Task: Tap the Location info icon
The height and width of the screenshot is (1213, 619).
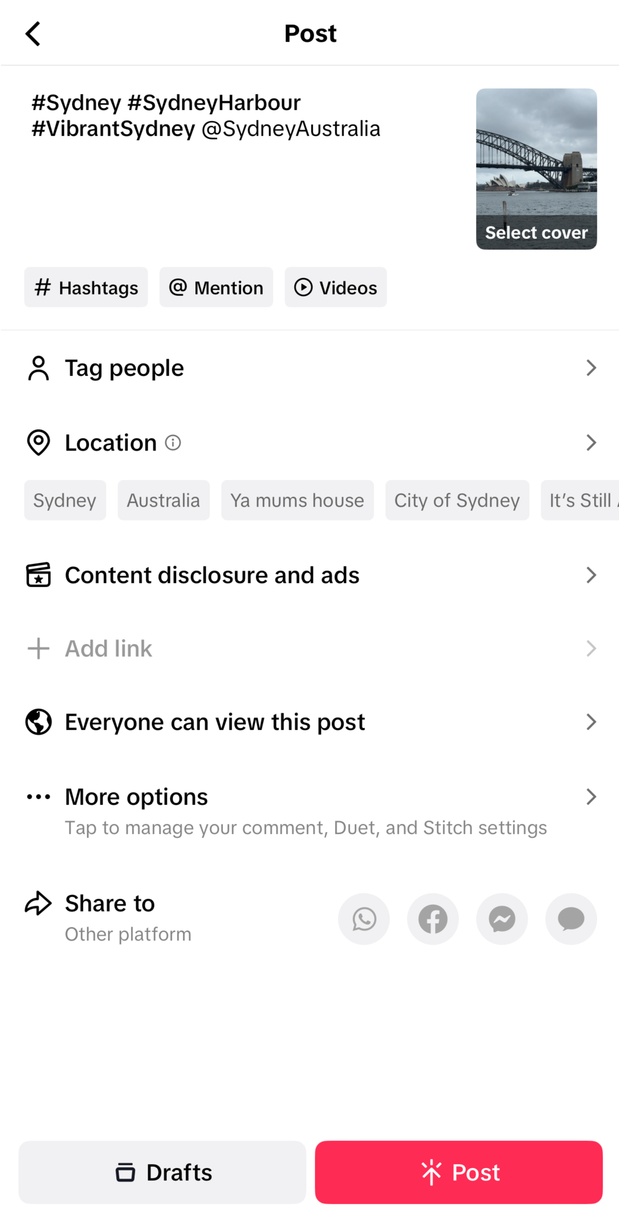Action: [x=173, y=442]
